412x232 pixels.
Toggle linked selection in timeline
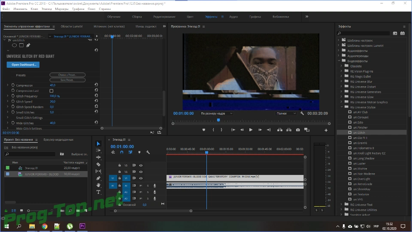130,152
